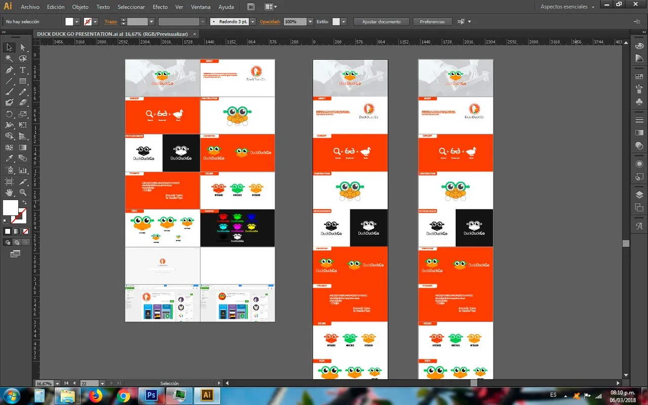Open the Aspectos esenciales workspace dropdown
This screenshot has width=648, height=405.
567,7
